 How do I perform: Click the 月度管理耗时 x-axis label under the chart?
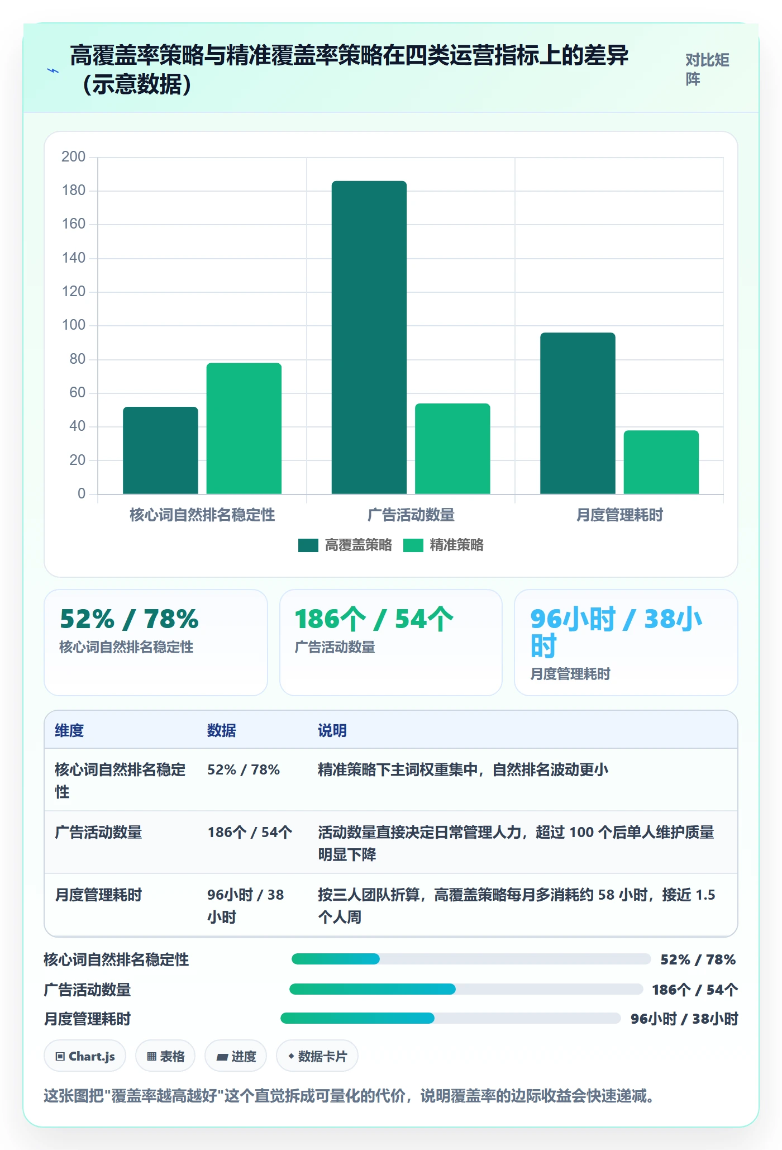(619, 515)
